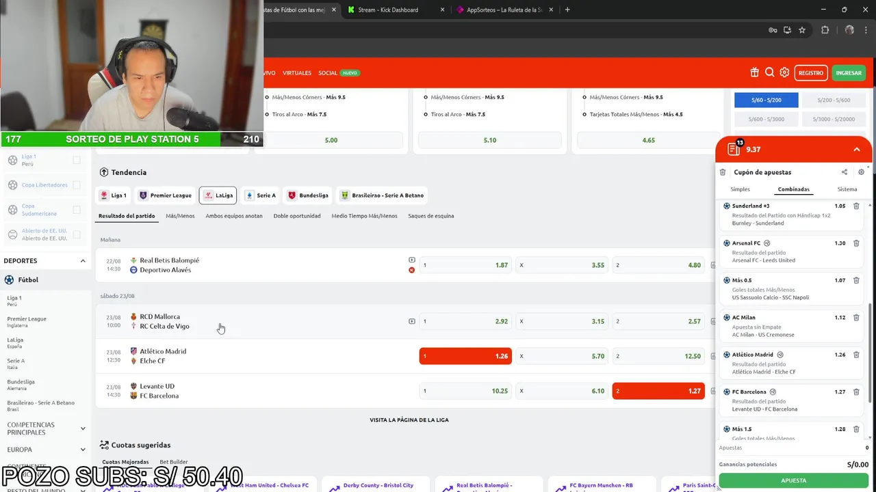Delete the Más 1.5 selection from coupon
The height and width of the screenshot is (492, 876).
(x=856, y=429)
